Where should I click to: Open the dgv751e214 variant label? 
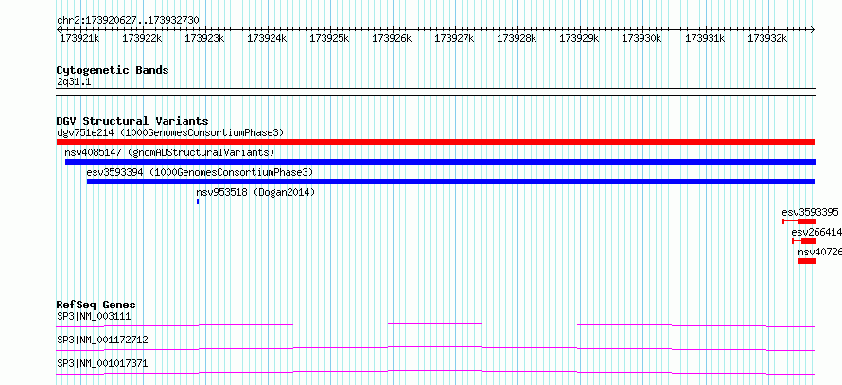coord(170,132)
